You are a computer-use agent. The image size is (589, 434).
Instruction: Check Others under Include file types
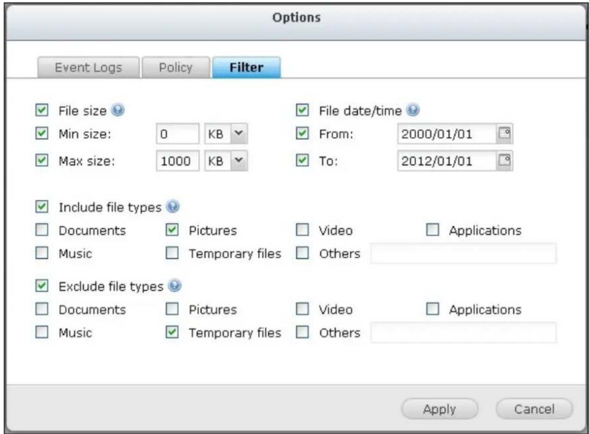tap(303, 253)
